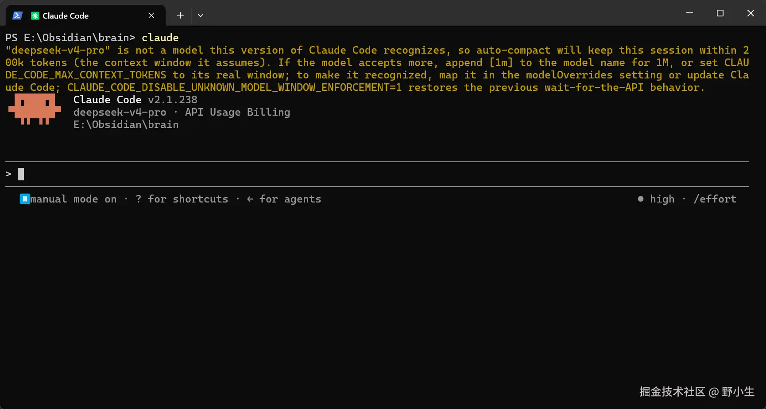Viewport: 766px width, 409px height.
Task: Click the blue manual mode pause icon
Action: pyautogui.click(x=25, y=199)
